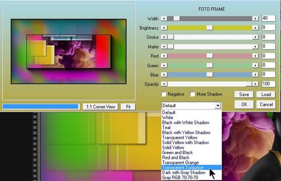The image size is (281, 181).
Task: Click the Stroke slider right arrow
Action: coord(255,37)
